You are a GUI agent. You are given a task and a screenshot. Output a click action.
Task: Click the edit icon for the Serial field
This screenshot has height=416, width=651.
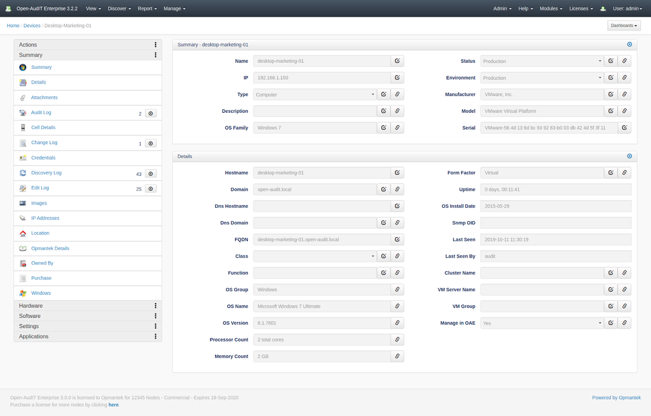624,128
